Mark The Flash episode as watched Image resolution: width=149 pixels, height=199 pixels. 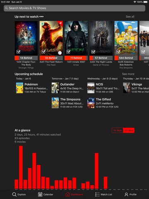[43, 52]
